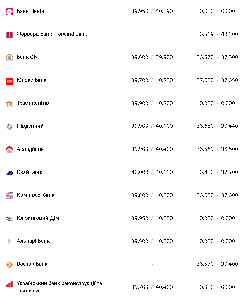Click the Південний bank logo icon
The height and width of the screenshot is (299, 249).
tap(9, 126)
